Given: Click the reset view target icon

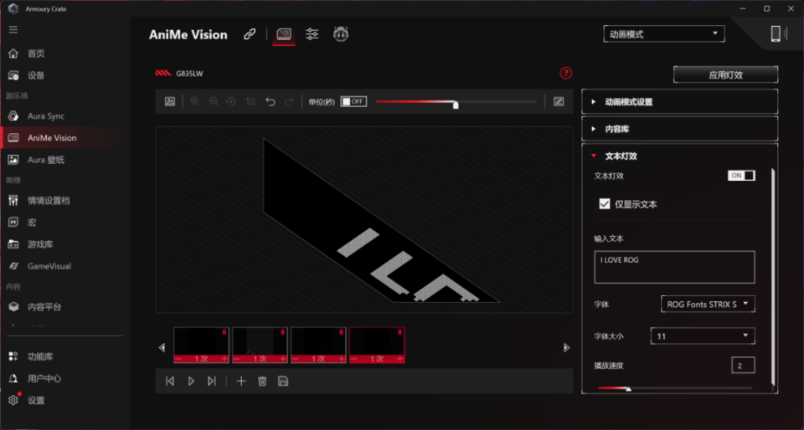Looking at the screenshot, I should [x=231, y=101].
